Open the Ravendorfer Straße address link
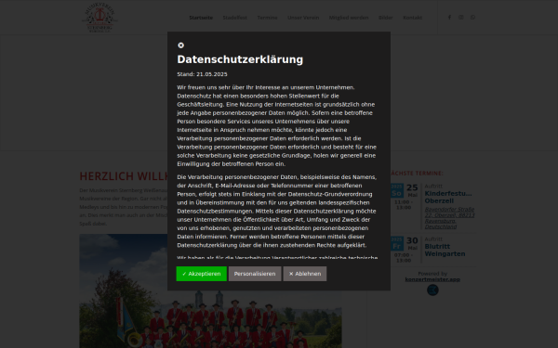This screenshot has height=348, width=558. 449,218
